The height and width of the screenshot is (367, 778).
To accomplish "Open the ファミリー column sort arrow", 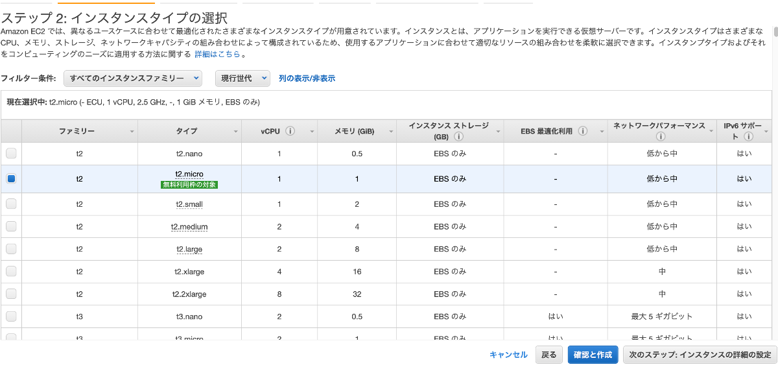I will point(132,132).
